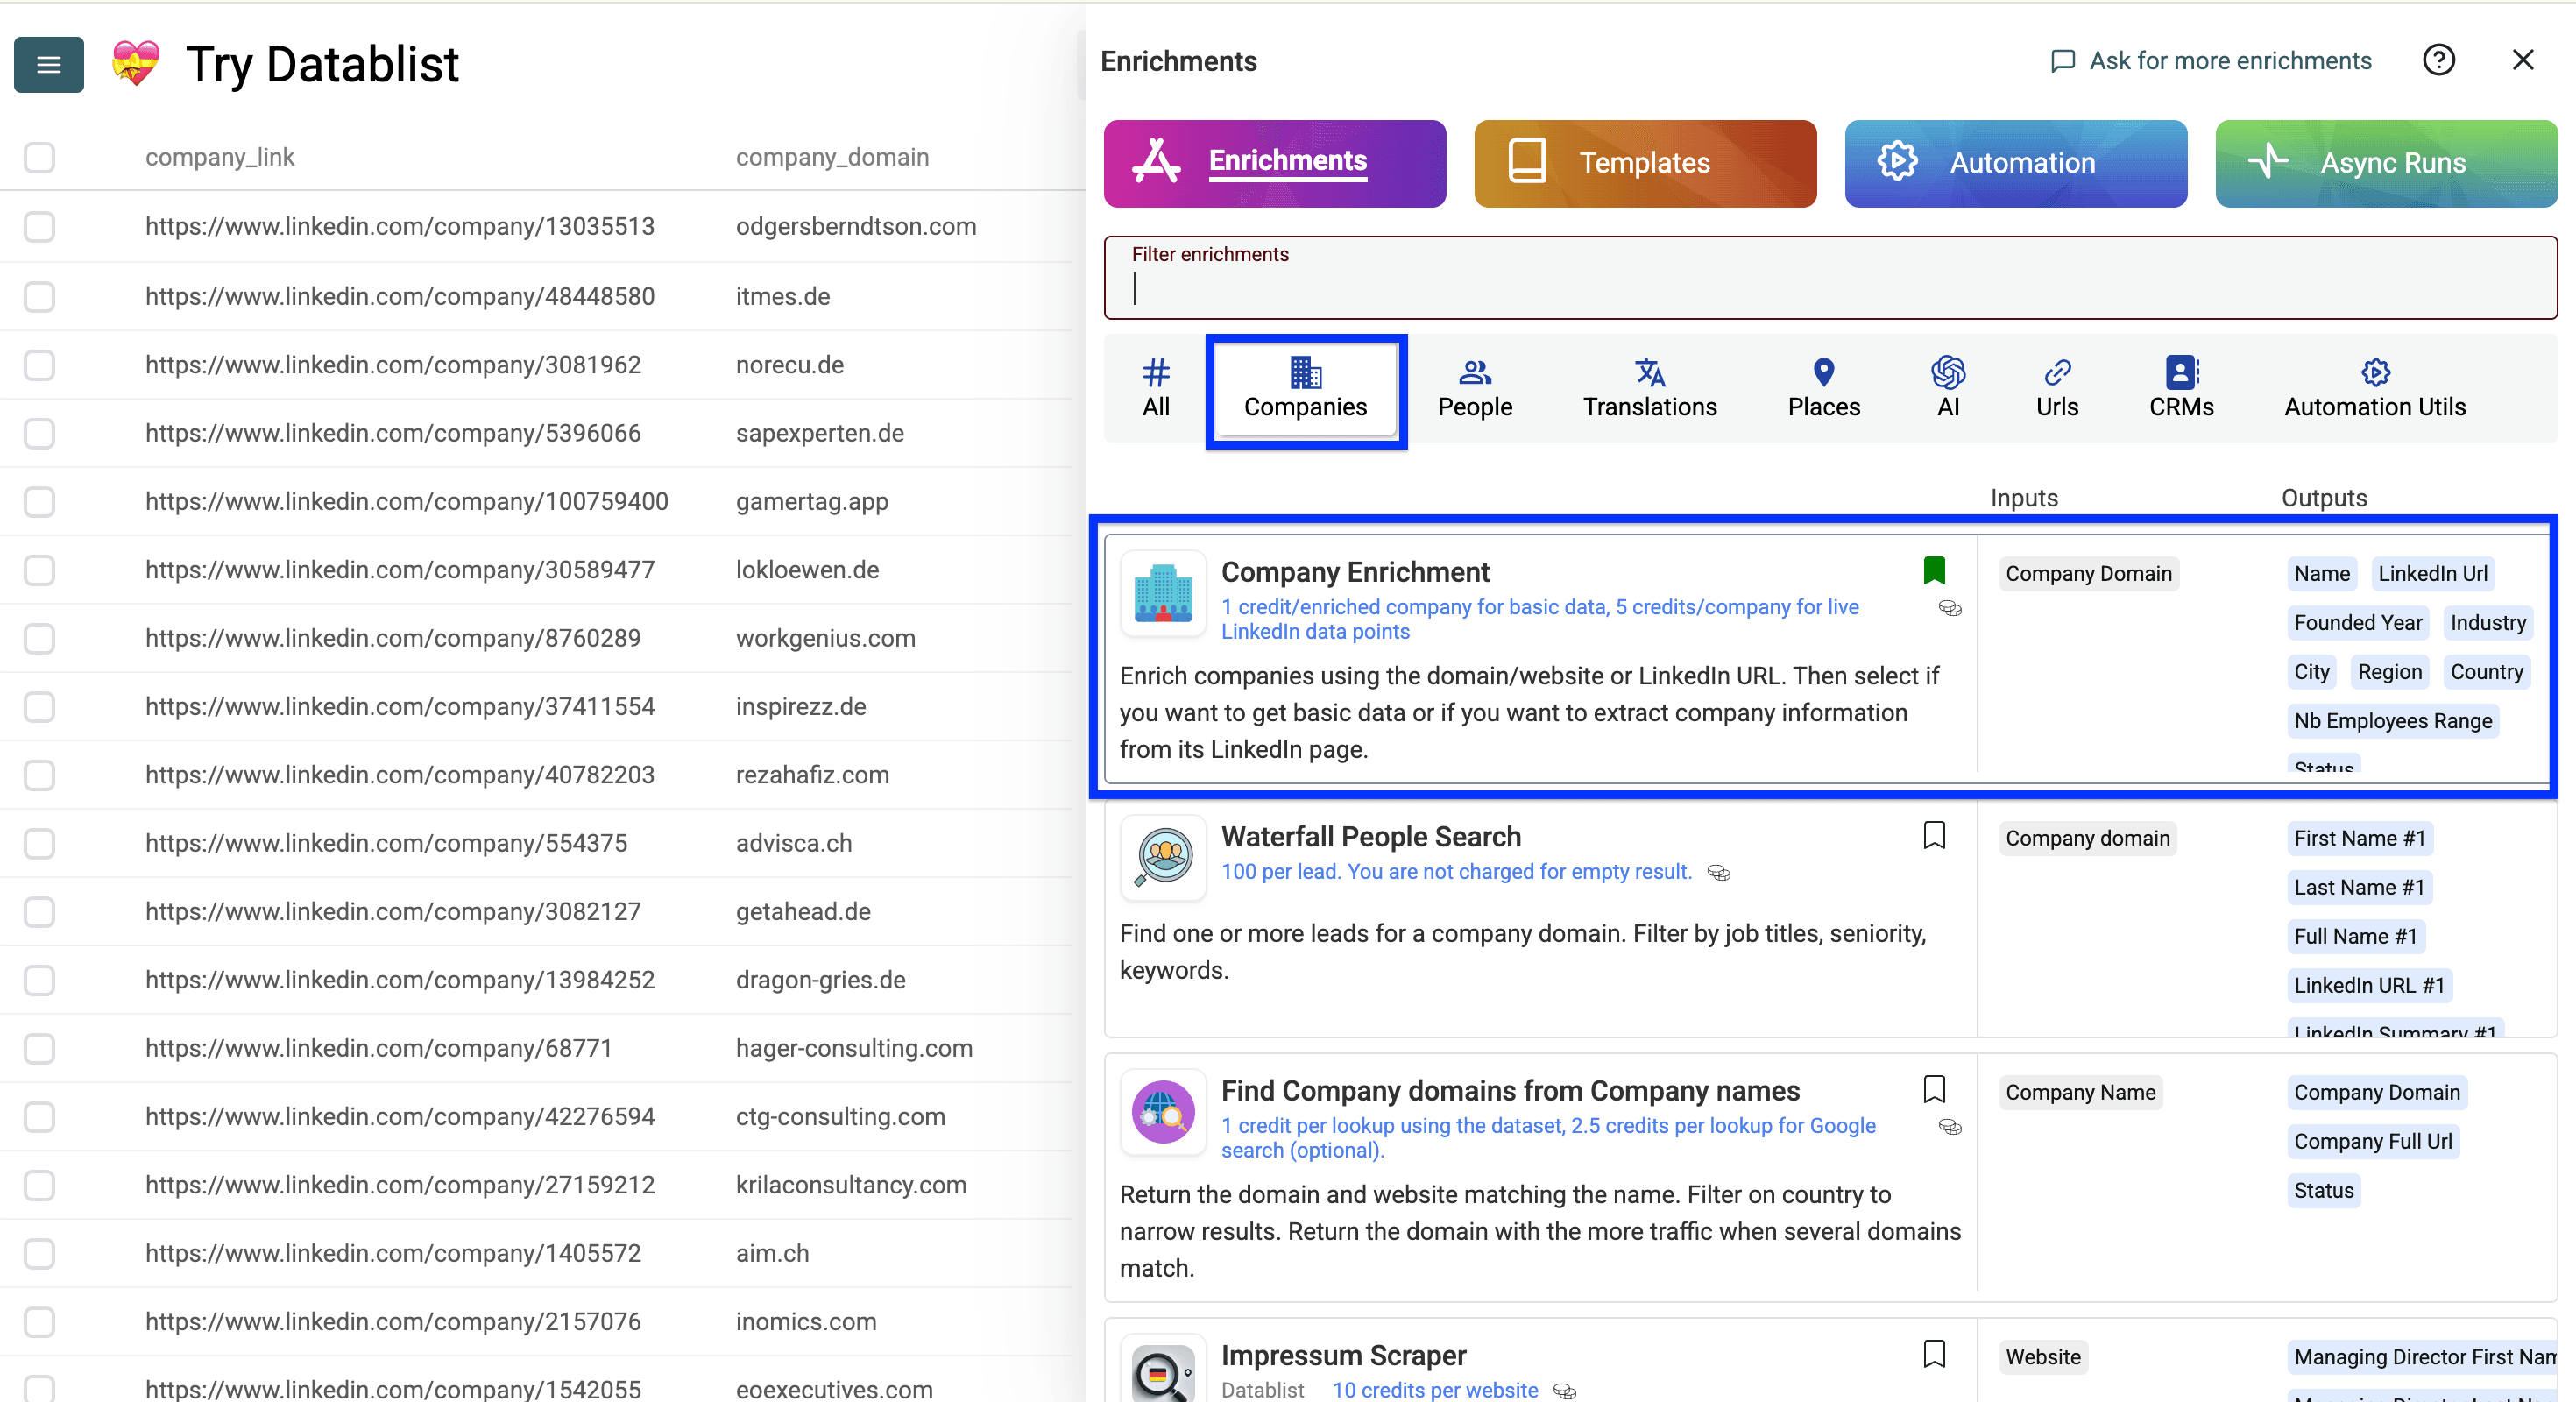The image size is (2576, 1402).
Task: Open the AI enrichments category tab
Action: [1947, 388]
